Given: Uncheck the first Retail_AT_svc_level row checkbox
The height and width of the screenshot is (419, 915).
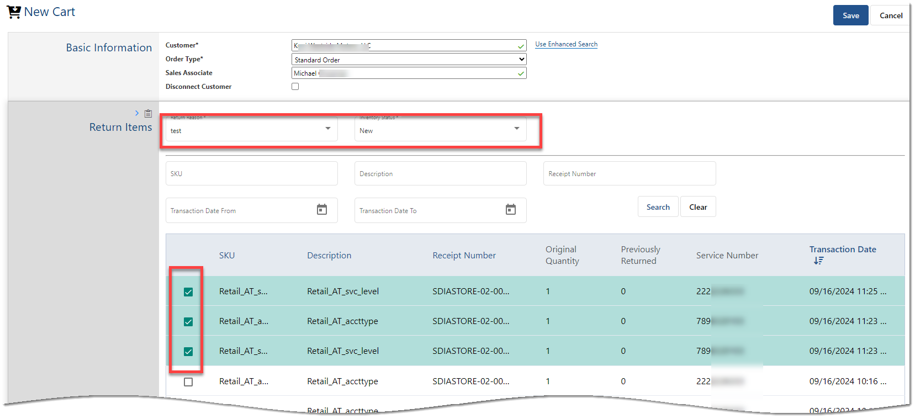Looking at the screenshot, I should pos(188,292).
